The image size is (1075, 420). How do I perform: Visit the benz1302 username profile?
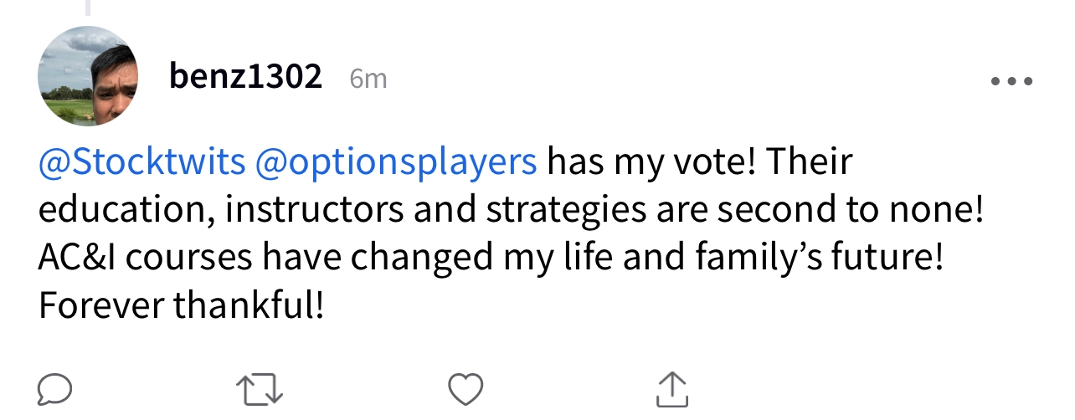coord(245,77)
